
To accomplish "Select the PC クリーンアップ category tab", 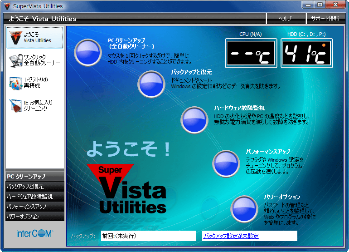I will (35, 176).
